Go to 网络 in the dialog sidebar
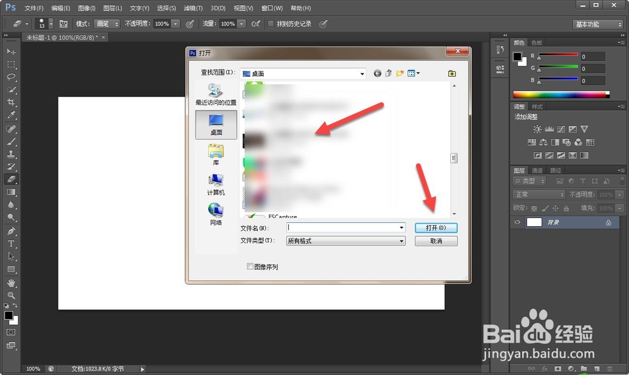 [x=216, y=214]
